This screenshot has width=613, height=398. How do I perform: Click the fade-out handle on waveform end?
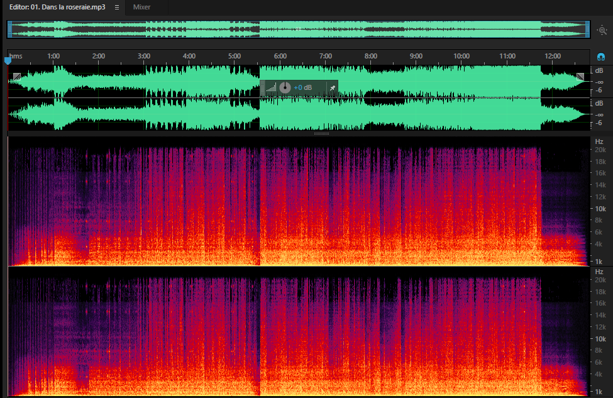click(580, 77)
